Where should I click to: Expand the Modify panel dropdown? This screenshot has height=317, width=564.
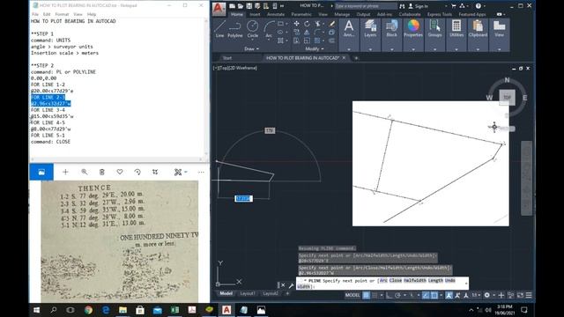tap(315, 49)
